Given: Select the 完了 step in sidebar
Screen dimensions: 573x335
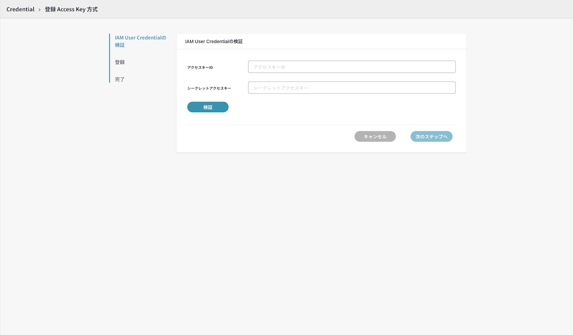Looking at the screenshot, I should [x=120, y=79].
